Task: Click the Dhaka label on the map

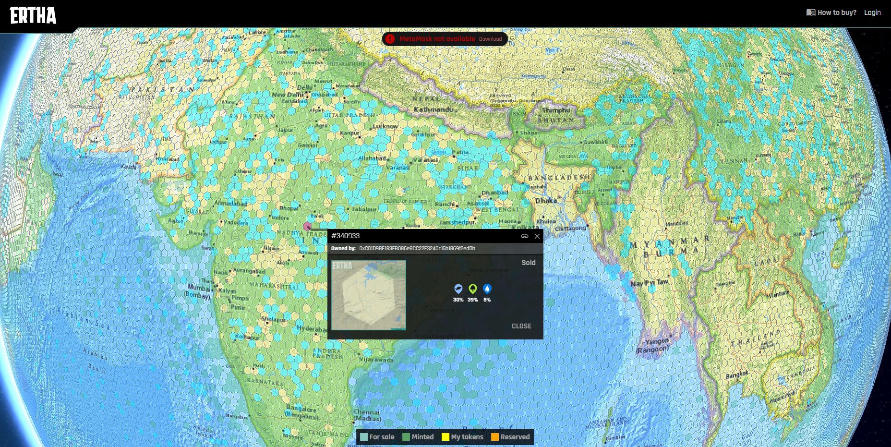Action: point(546,201)
